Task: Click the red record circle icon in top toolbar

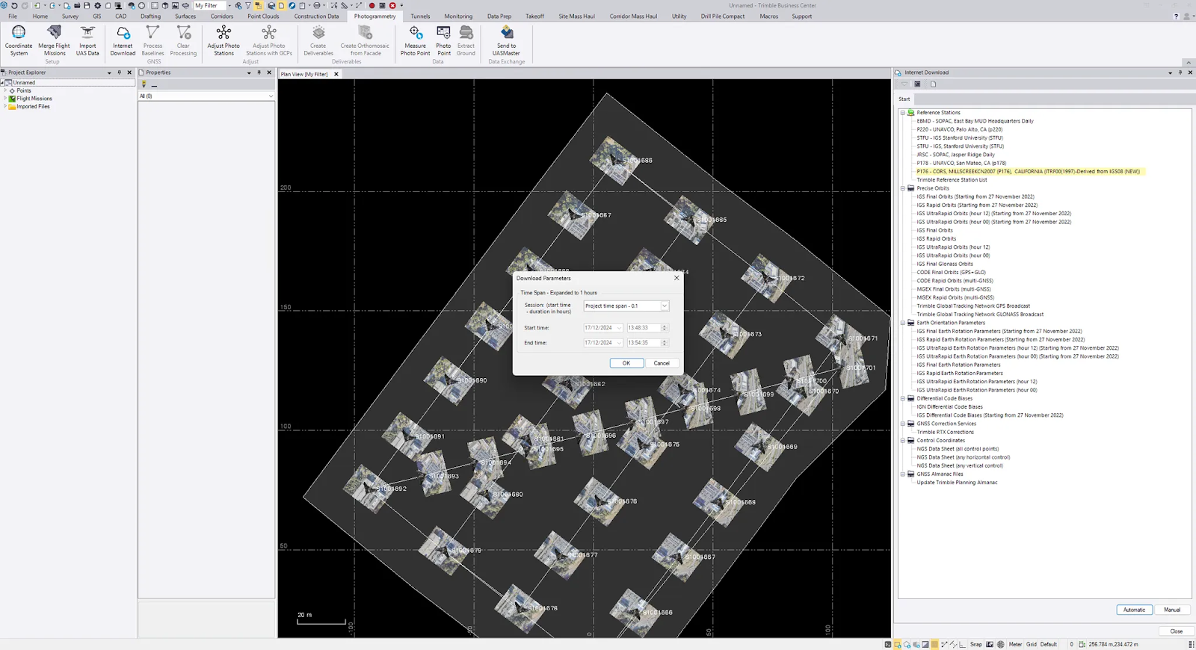Action: (372, 5)
